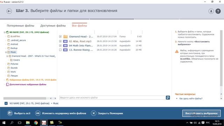Open File Explorer from the taskbar
Image resolution: width=224 pixels, height=126 pixels.
coord(28,123)
